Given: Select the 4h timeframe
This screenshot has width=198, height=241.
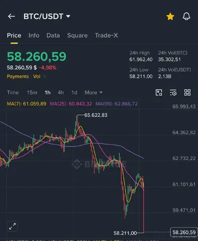Looking at the screenshot, I should pos(60,92).
